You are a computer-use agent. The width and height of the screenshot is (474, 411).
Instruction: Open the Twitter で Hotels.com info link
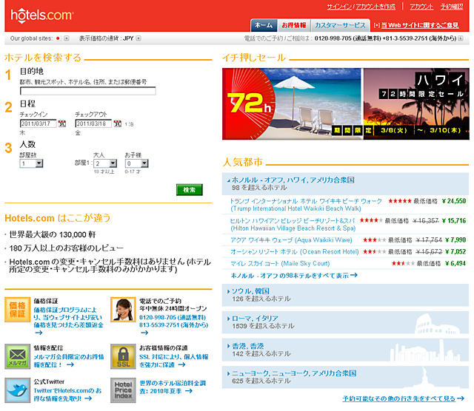(x=67, y=395)
